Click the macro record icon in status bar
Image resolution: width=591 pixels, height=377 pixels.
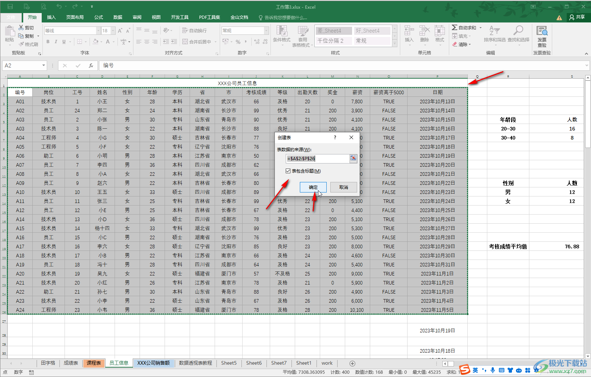pos(32,372)
